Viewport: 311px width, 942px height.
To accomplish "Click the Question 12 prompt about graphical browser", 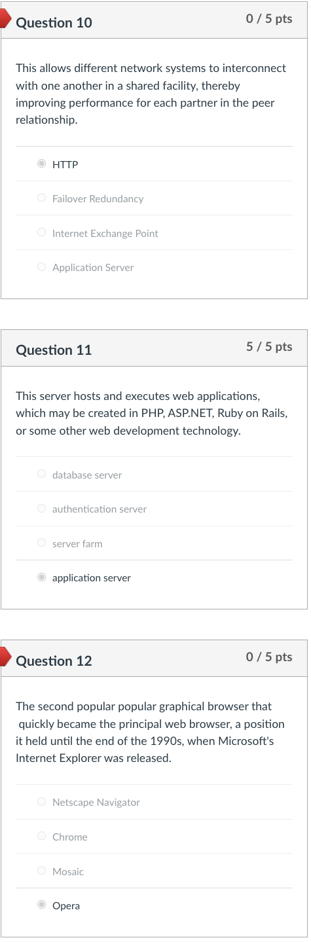I will pyautogui.click(x=150, y=733).
